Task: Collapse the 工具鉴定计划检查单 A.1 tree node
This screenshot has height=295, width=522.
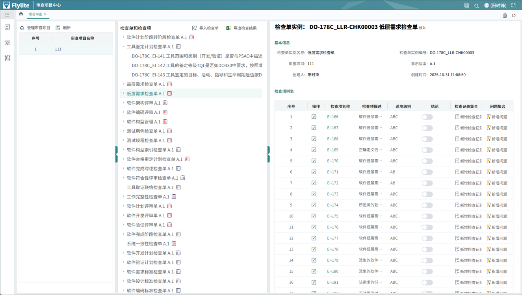Action: pyautogui.click(x=124, y=46)
